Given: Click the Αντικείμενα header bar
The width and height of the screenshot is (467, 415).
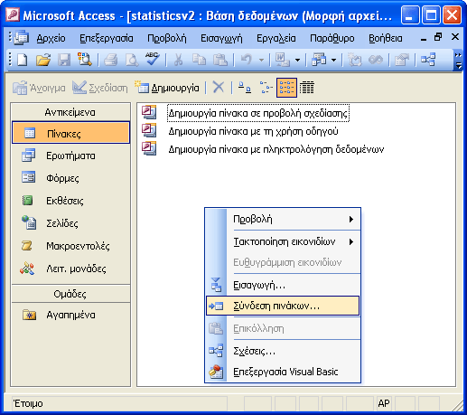Looking at the screenshot, I should point(70,112).
